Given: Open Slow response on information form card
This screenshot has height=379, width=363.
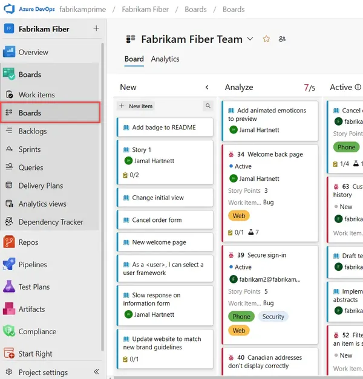Looking at the screenshot, I should point(165,306).
